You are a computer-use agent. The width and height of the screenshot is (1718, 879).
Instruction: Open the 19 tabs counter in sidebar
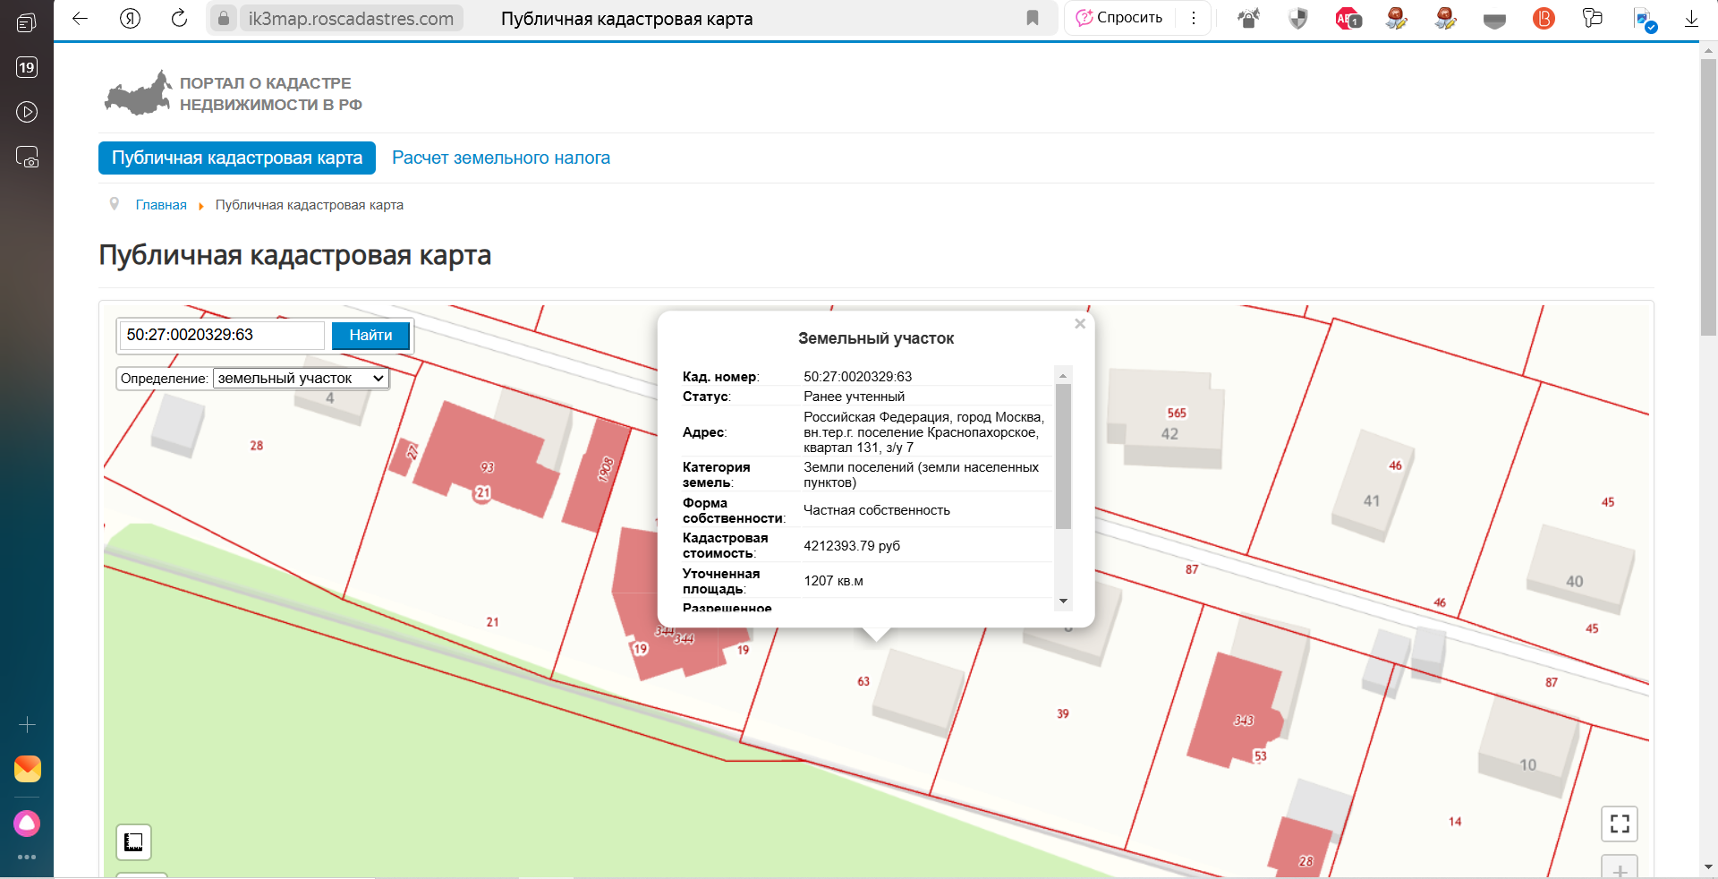[x=27, y=67]
